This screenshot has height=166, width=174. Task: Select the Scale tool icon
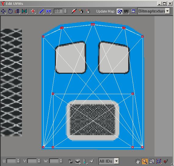pyautogui.click(x=17, y=11)
